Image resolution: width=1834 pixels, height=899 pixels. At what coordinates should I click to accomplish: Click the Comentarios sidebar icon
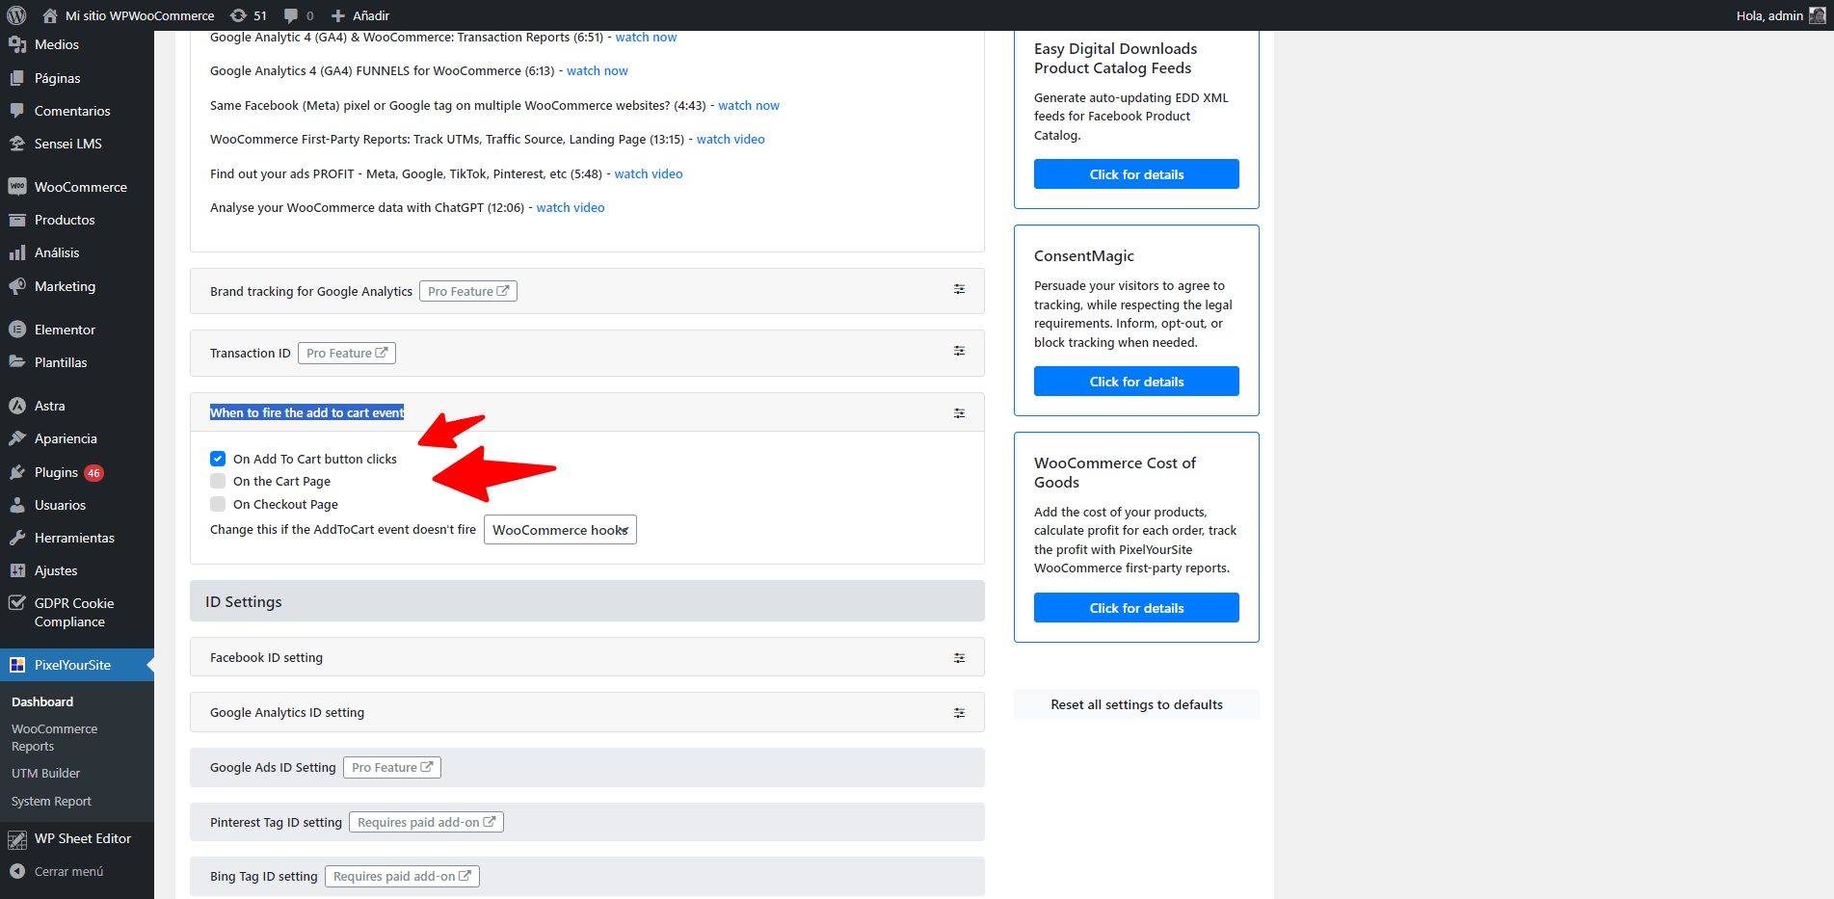pyautogui.click(x=17, y=111)
